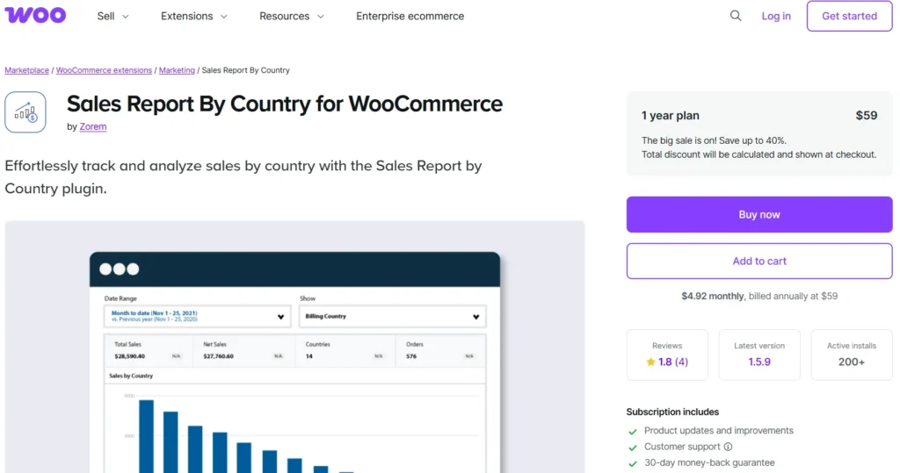The width and height of the screenshot is (900, 473).
Task: Click the 1 year plan label
Action: coord(671,115)
